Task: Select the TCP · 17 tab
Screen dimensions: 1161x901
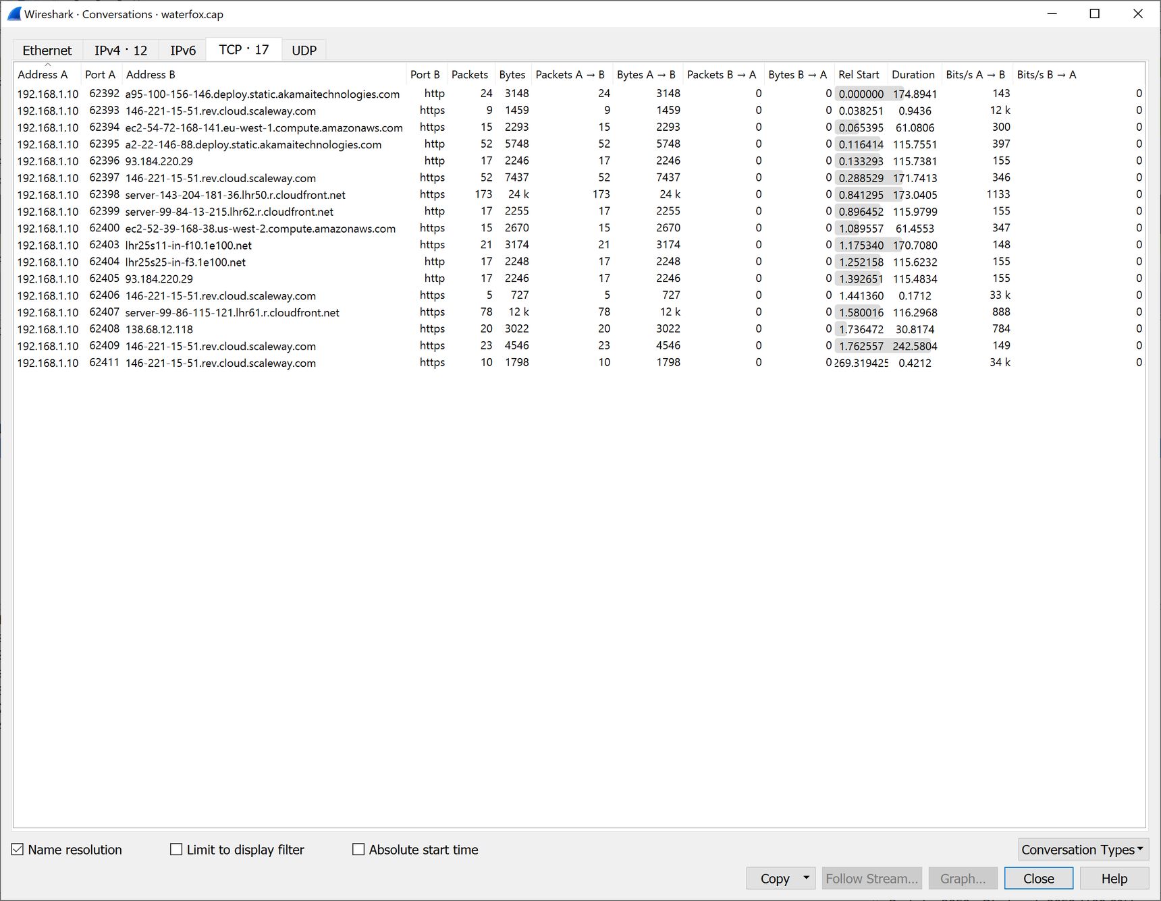Action: coord(244,49)
